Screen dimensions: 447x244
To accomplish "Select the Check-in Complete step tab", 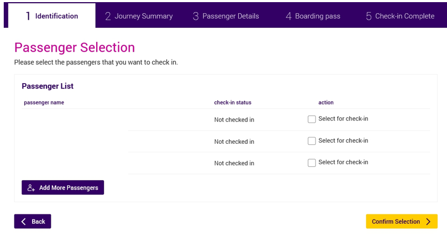I will click(400, 16).
